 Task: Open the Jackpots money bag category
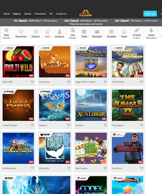60,34
